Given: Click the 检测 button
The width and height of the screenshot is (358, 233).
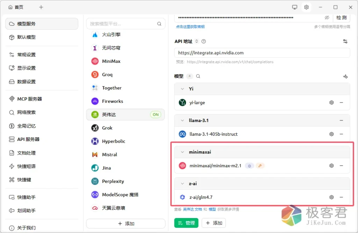Looking at the screenshot, I should click(341, 17).
